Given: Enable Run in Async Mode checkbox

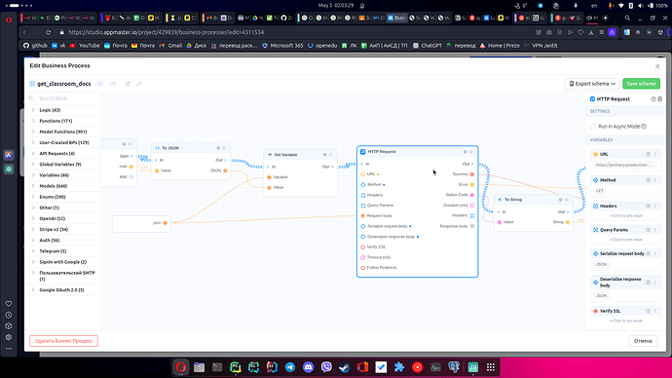Looking at the screenshot, I should [593, 127].
